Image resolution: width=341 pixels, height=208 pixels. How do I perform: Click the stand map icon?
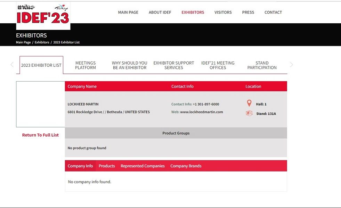tap(249, 113)
